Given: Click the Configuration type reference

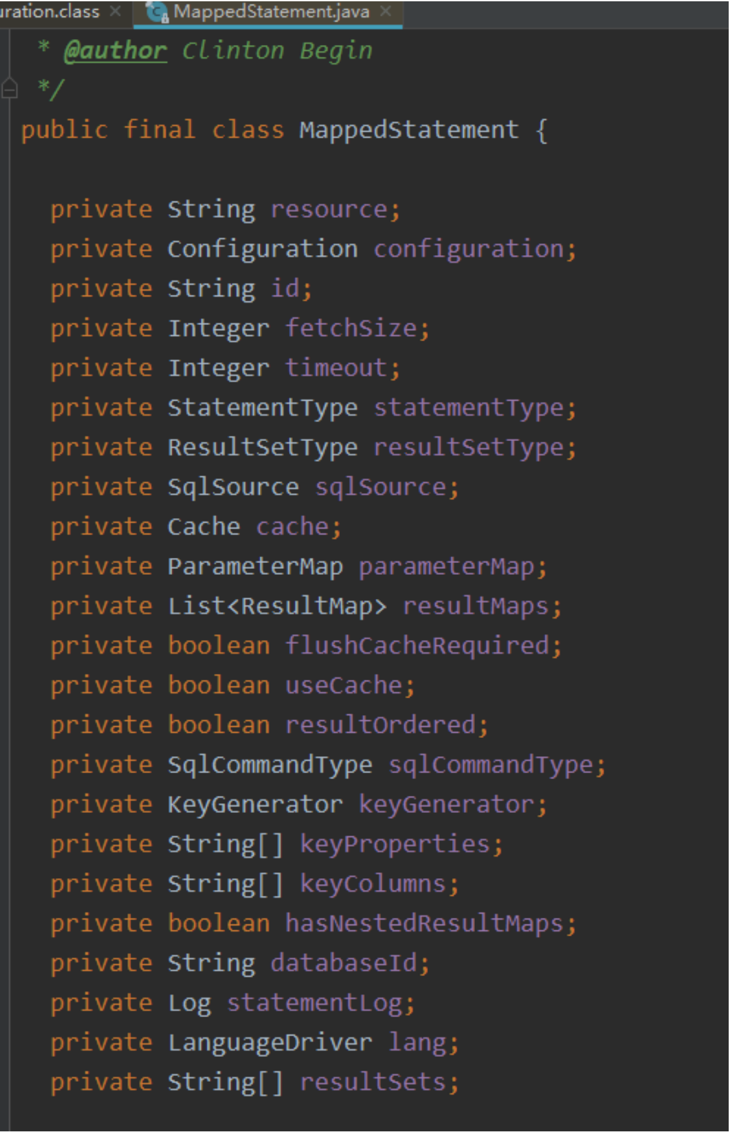Looking at the screenshot, I should pos(262,249).
